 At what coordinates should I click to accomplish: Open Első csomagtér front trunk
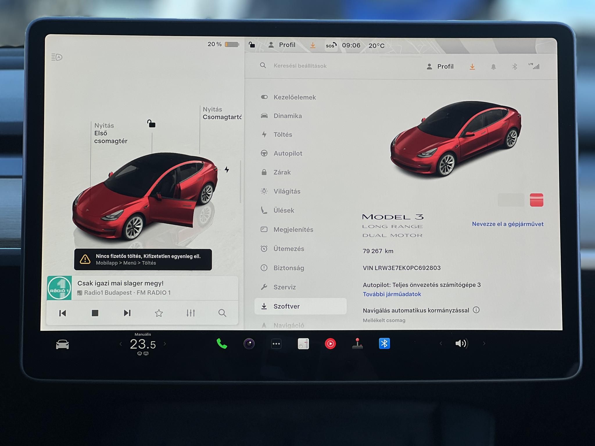pos(111,133)
